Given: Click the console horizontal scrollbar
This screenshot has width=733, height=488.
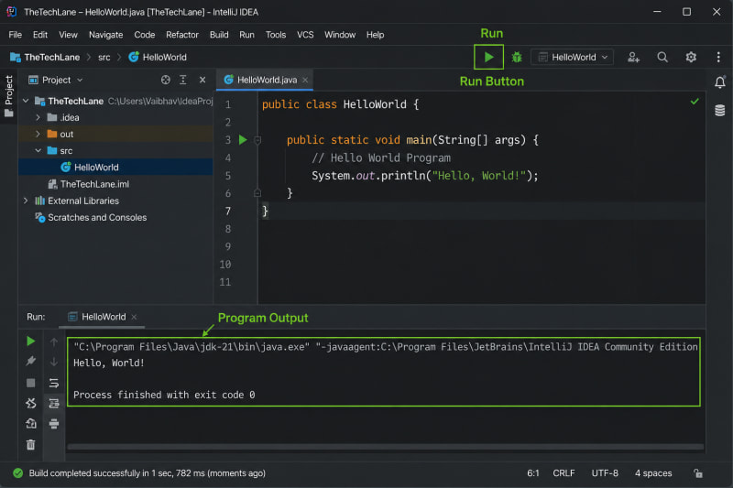Looking at the screenshot, I should click(x=385, y=447).
